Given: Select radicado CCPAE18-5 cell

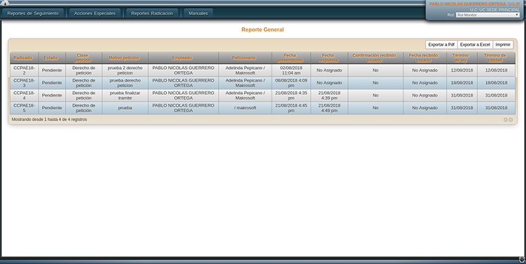Looking at the screenshot, I should coord(24,108).
